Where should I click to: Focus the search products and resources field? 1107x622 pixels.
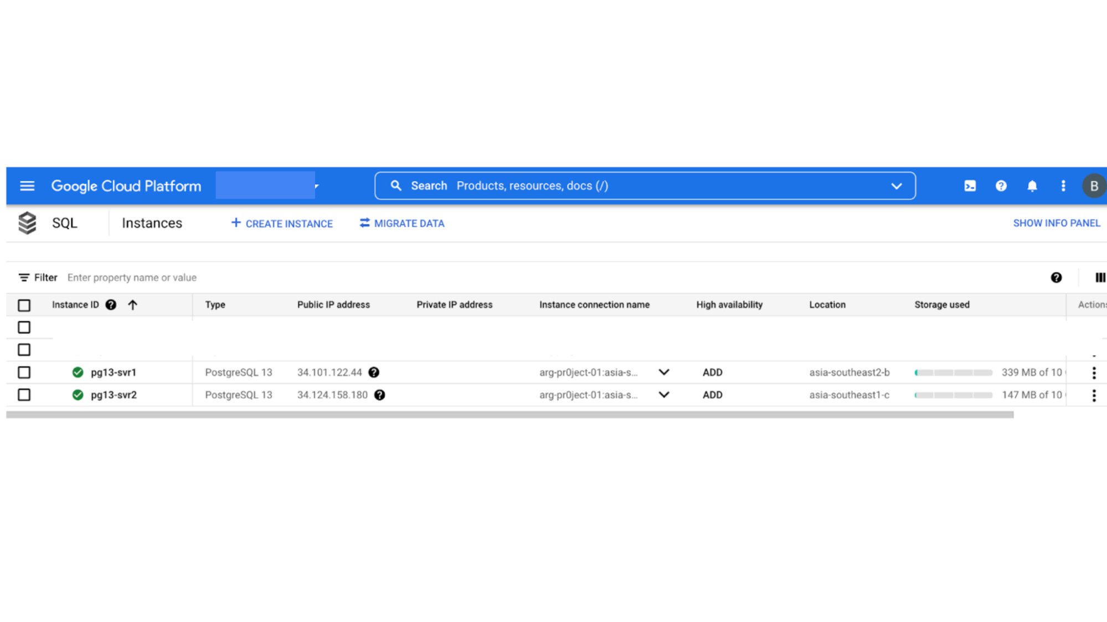[x=645, y=186]
